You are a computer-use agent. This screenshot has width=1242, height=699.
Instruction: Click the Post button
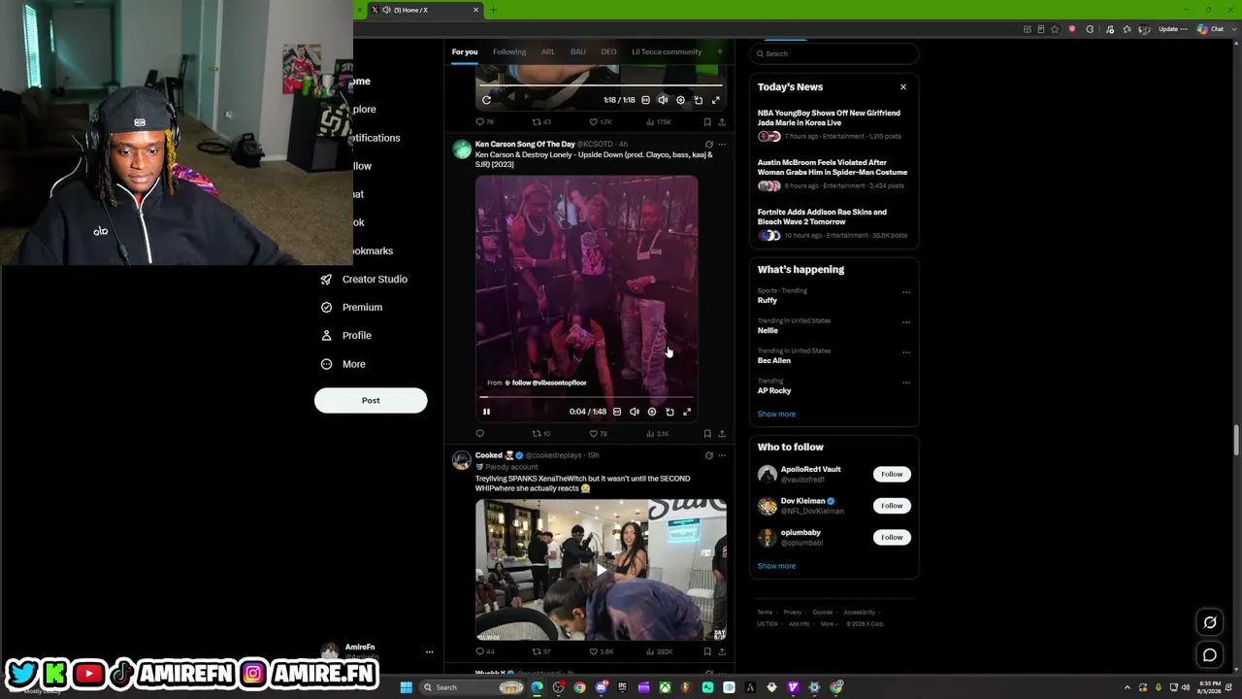[371, 401]
